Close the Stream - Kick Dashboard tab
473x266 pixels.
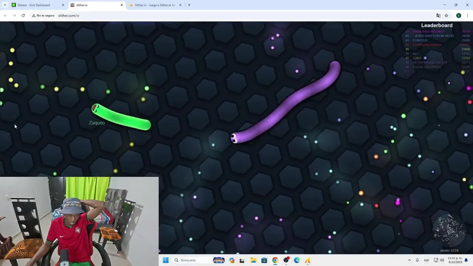[63, 5]
